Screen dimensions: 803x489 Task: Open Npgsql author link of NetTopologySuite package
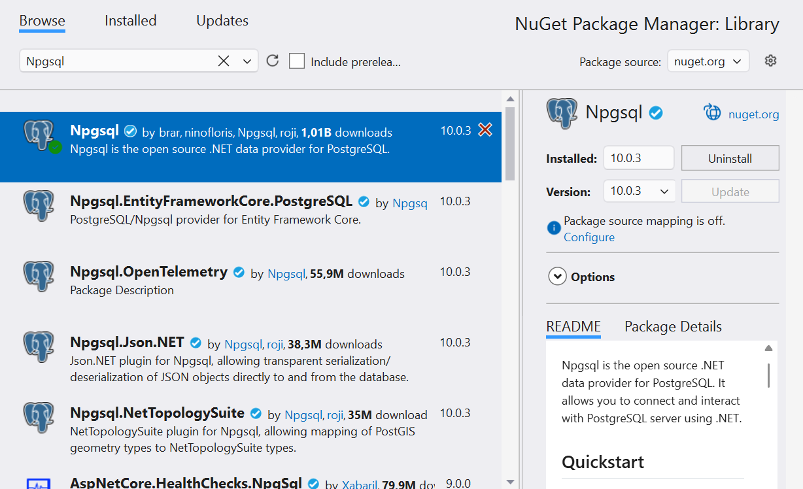pos(303,415)
